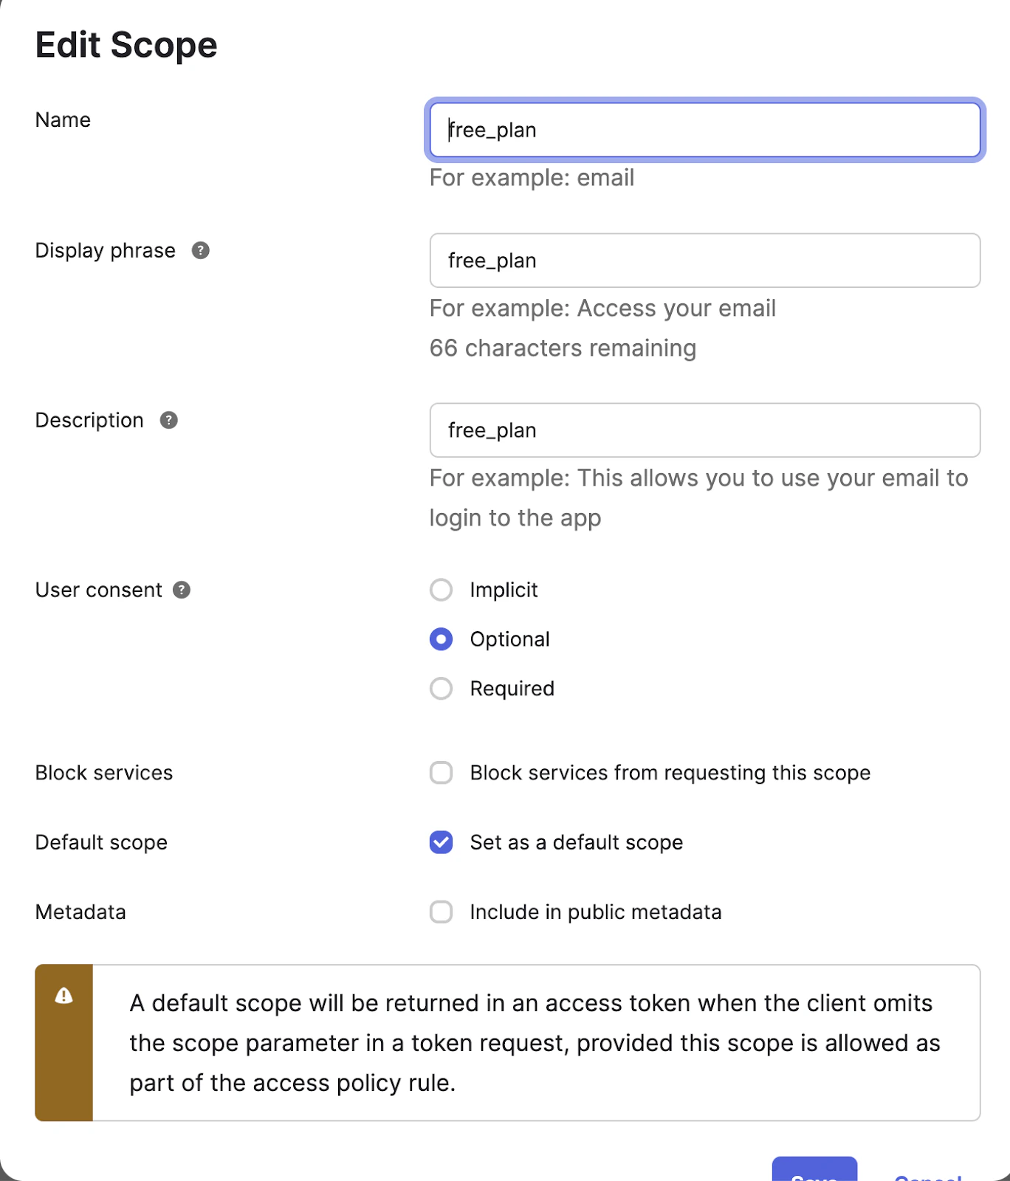Click the warning icon in the alert banner
The image size is (1010, 1181).
pyautogui.click(x=63, y=994)
